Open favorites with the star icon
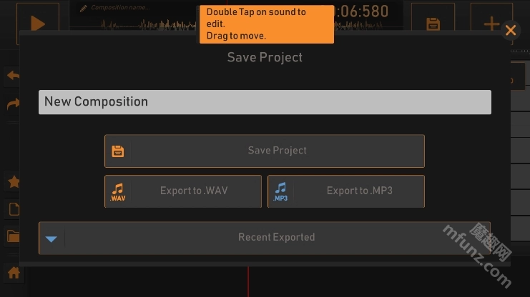 [x=13, y=182]
